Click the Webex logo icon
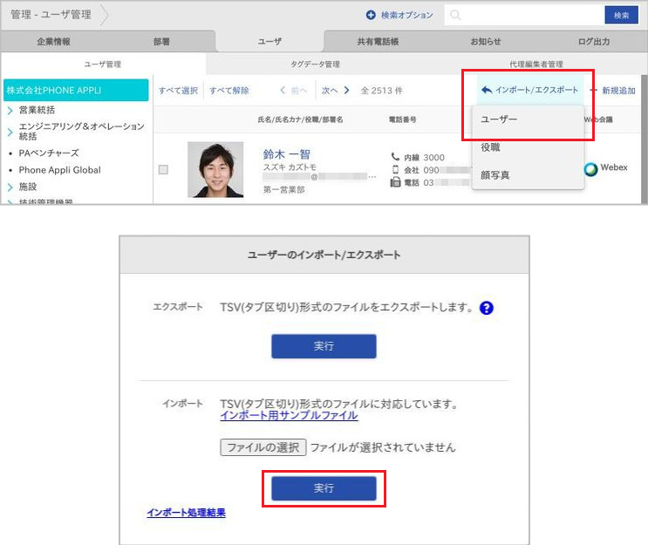The image size is (648, 545). [590, 168]
